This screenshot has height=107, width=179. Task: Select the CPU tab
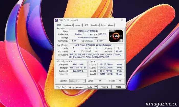tap(59, 25)
